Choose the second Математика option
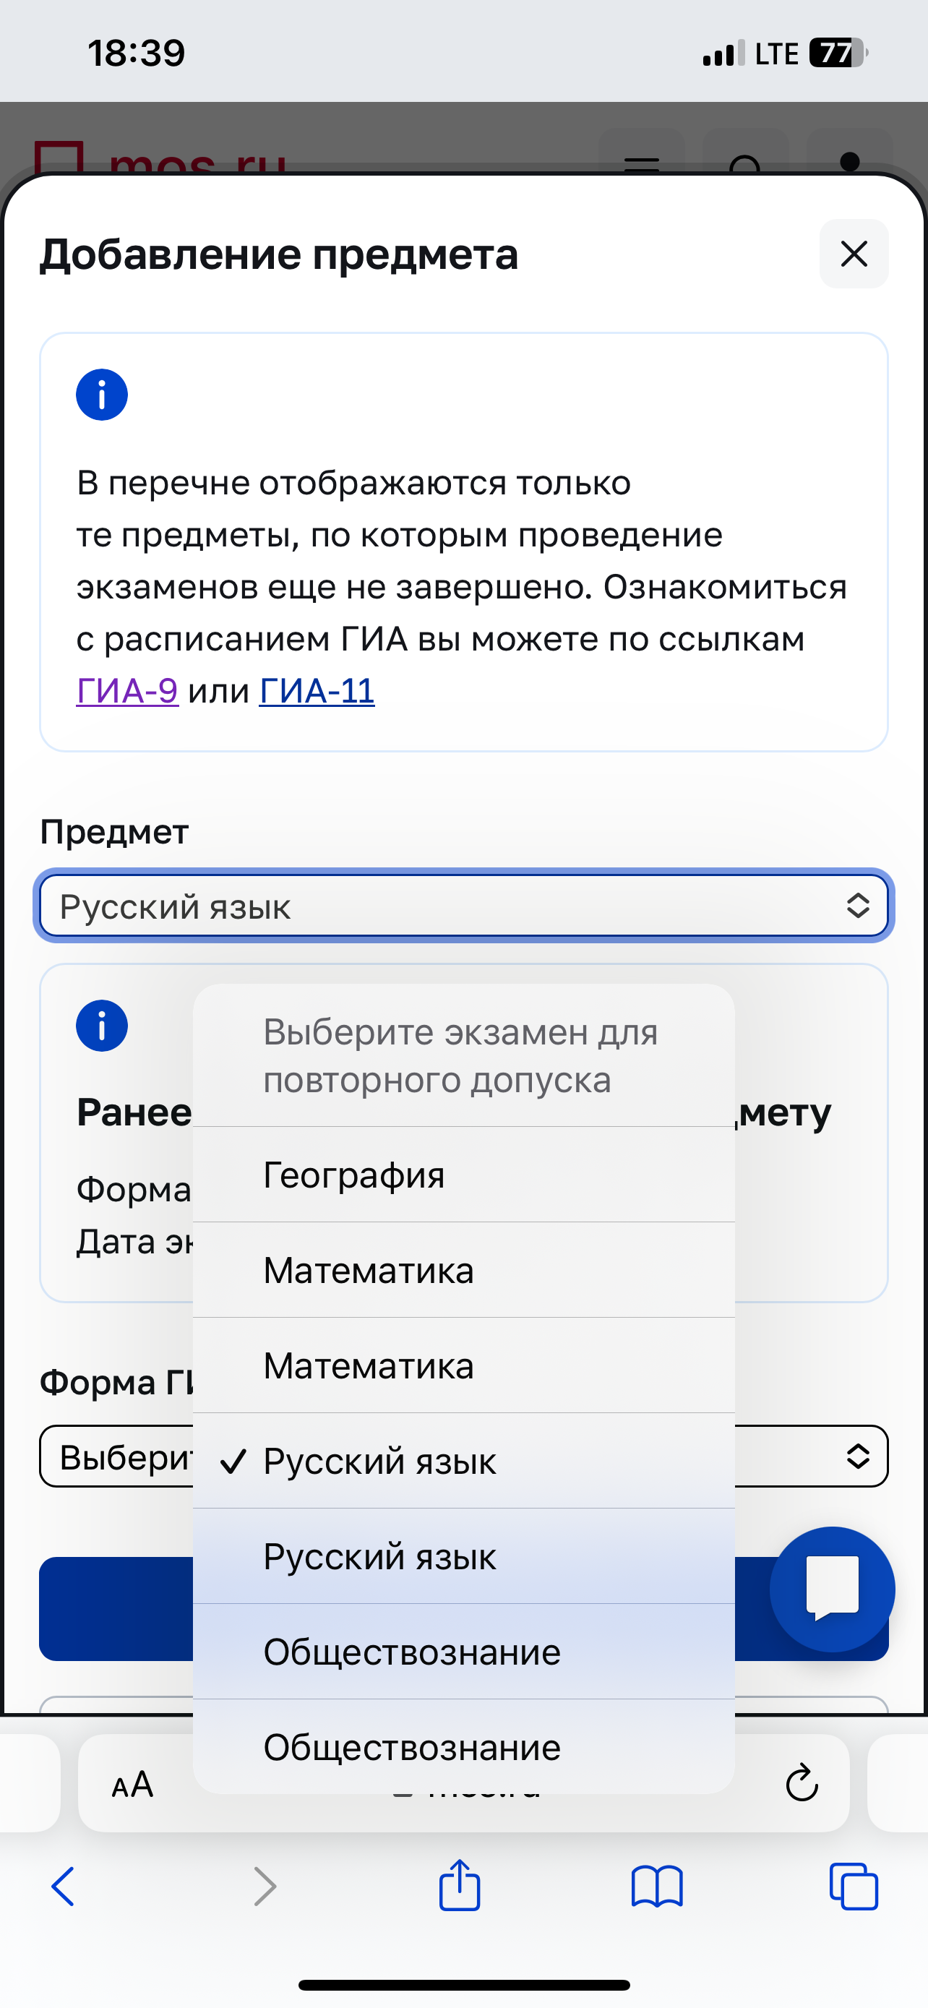The height and width of the screenshot is (2008, 928). coord(463,1365)
